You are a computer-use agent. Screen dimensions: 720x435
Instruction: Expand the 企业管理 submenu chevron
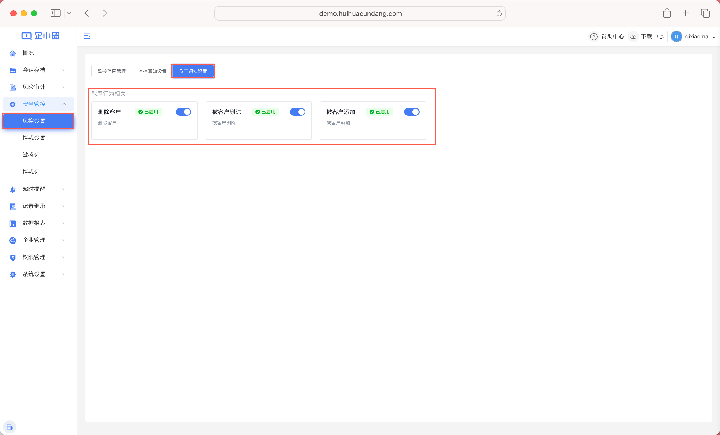[x=63, y=240]
